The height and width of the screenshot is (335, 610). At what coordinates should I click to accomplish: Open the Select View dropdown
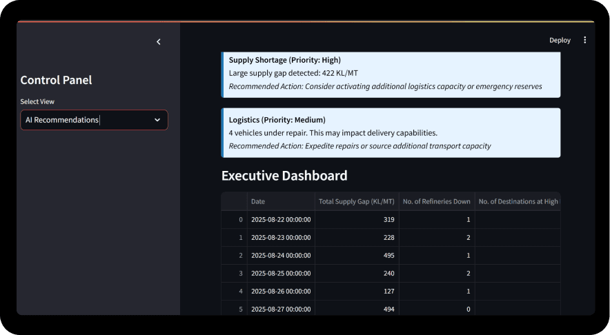tap(94, 120)
